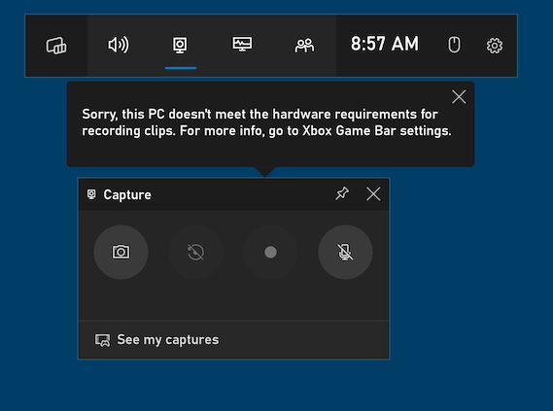Screen dimensions: 553x411
Task: Toggle the Capture widget in top bar
Action: [x=180, y=46]
